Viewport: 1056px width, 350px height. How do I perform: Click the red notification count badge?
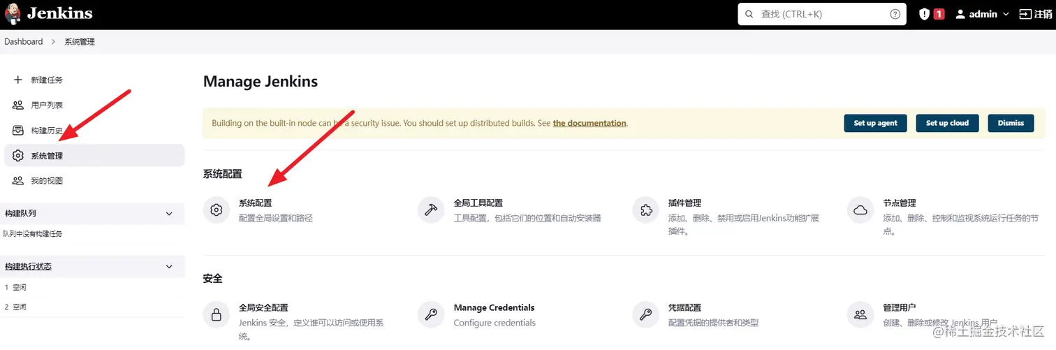point(939,14)
